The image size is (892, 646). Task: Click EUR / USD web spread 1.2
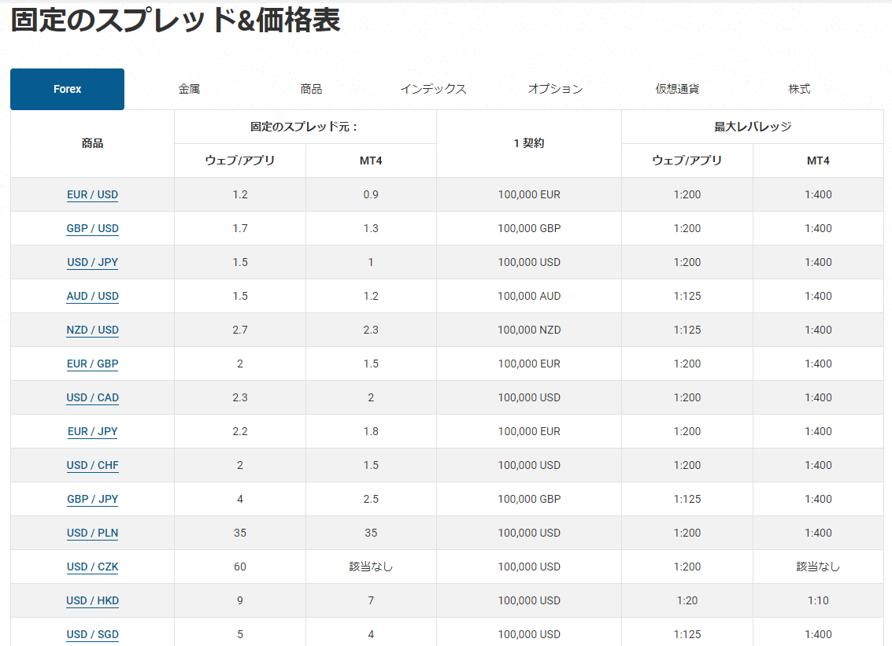240,194
